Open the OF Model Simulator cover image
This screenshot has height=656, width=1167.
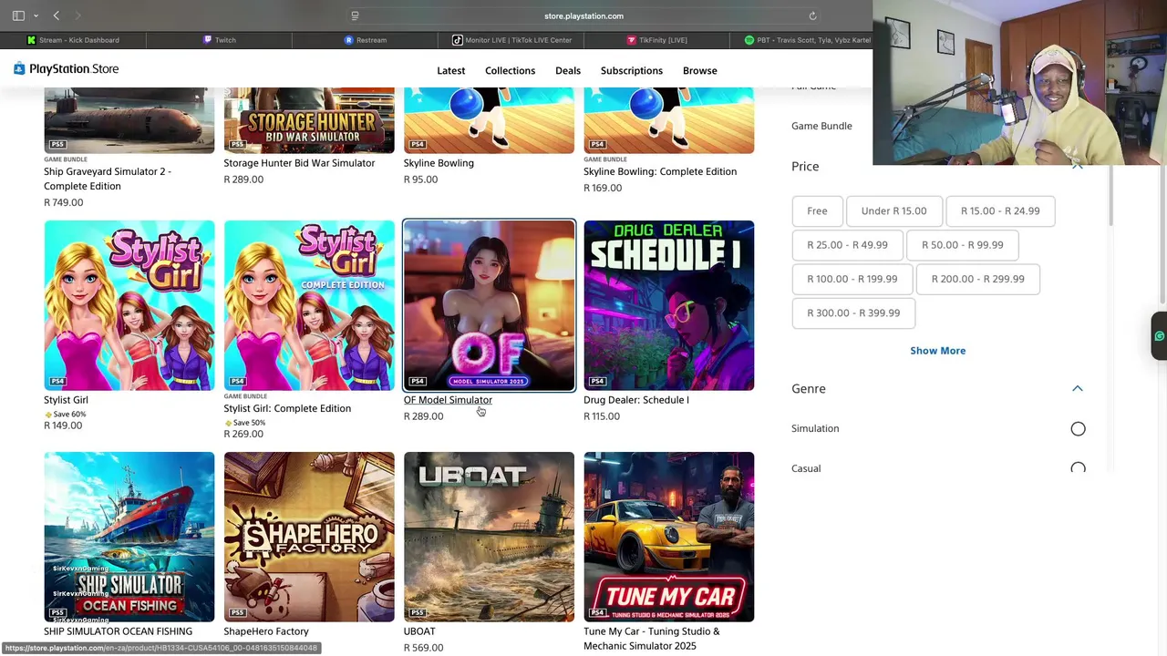coord(489,305)
